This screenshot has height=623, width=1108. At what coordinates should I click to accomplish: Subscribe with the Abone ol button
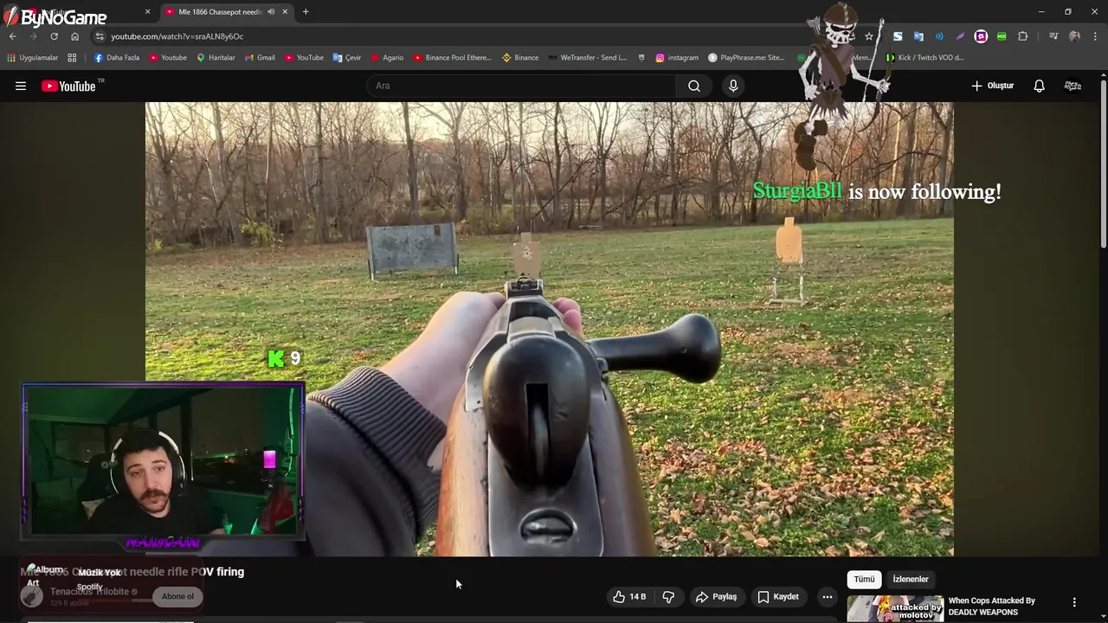177,596
